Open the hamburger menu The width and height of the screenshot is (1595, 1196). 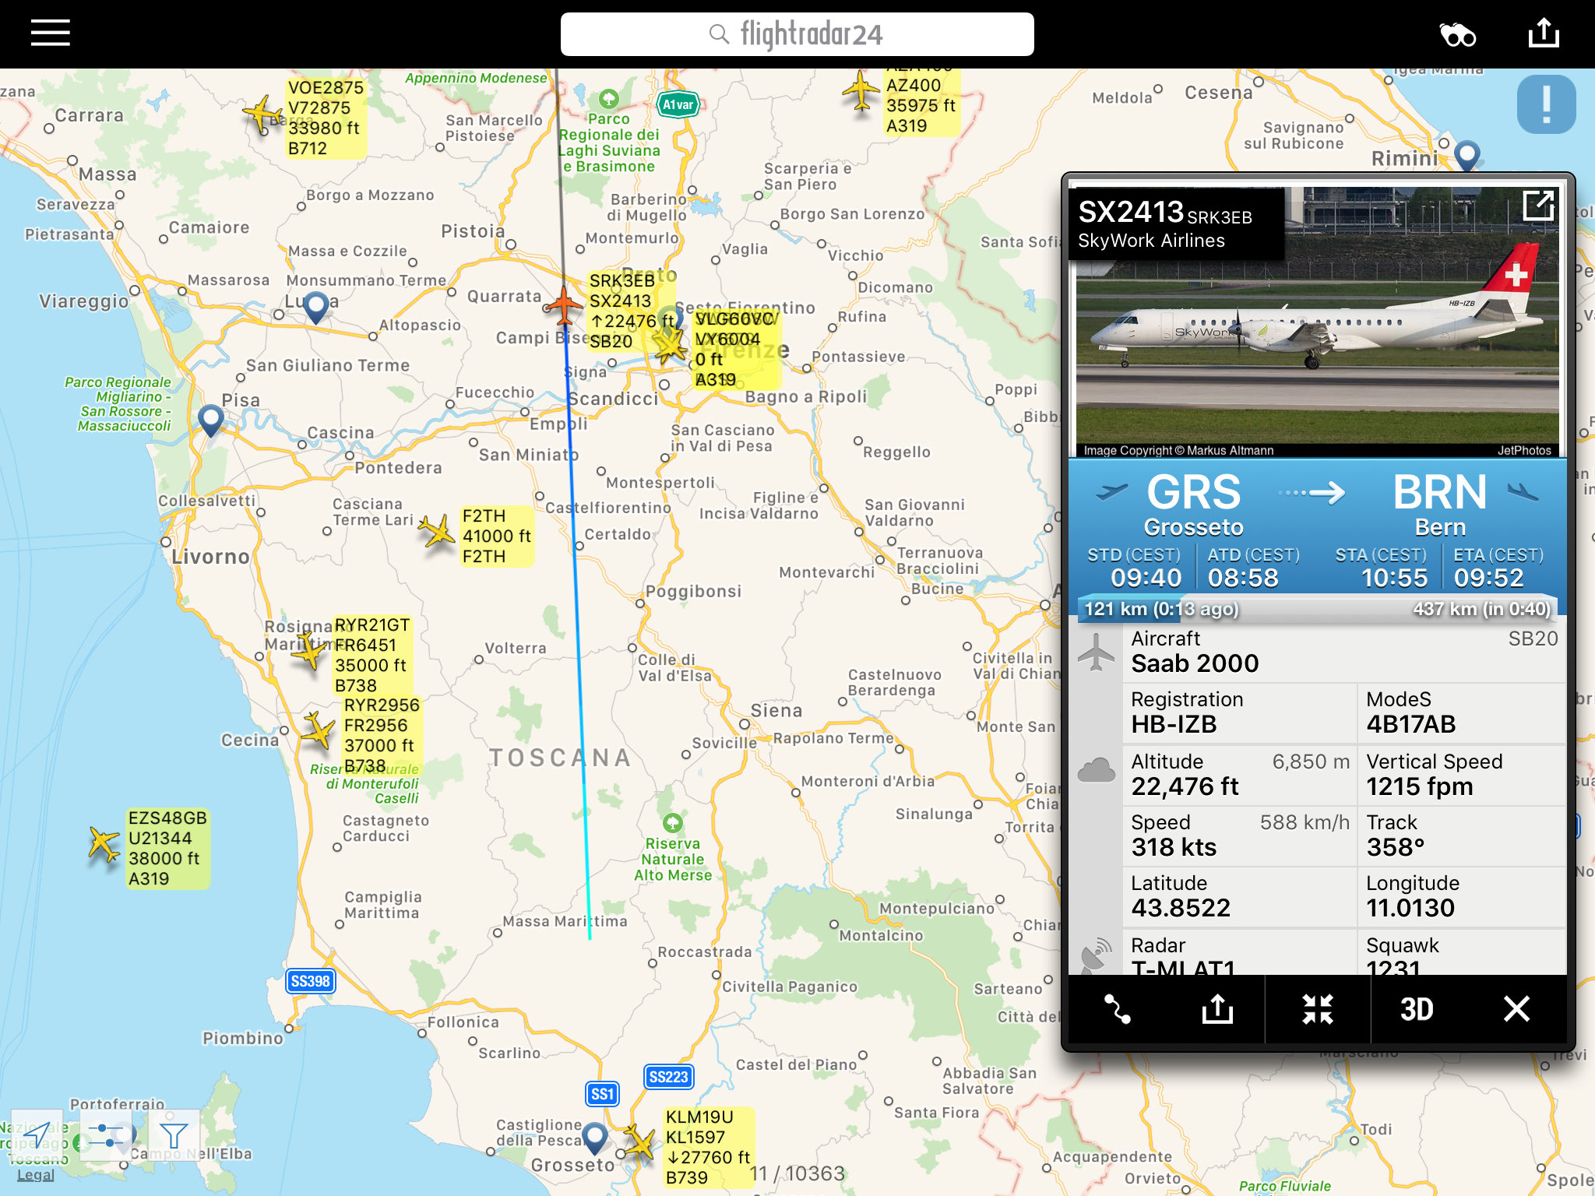(51, 33)
